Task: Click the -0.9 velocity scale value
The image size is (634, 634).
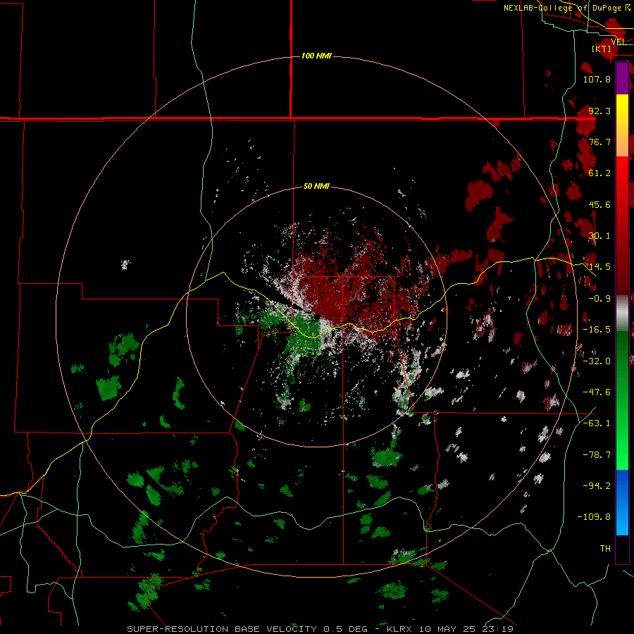Action: [x=599, y=299]
